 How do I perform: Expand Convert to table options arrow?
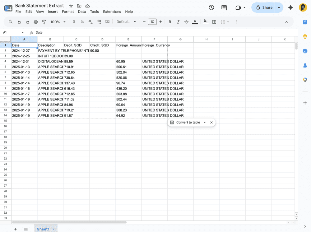(x=205, y=122)
